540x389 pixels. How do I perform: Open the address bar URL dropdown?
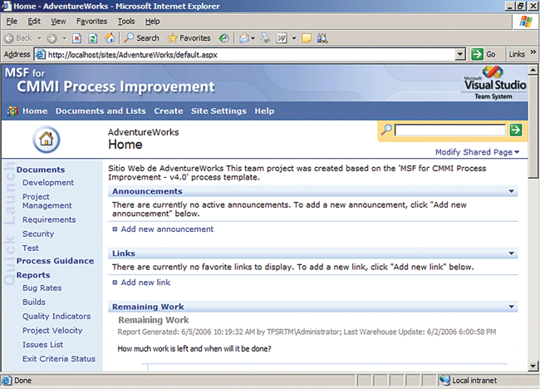460,54
